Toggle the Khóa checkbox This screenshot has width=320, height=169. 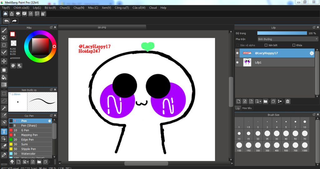[294, 45]
